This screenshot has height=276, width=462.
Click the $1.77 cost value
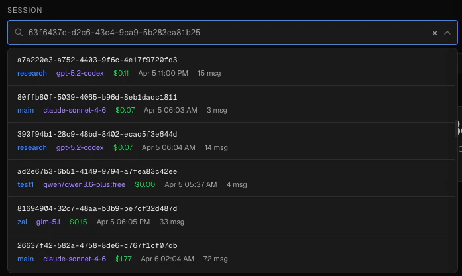[x=123, y=259]
